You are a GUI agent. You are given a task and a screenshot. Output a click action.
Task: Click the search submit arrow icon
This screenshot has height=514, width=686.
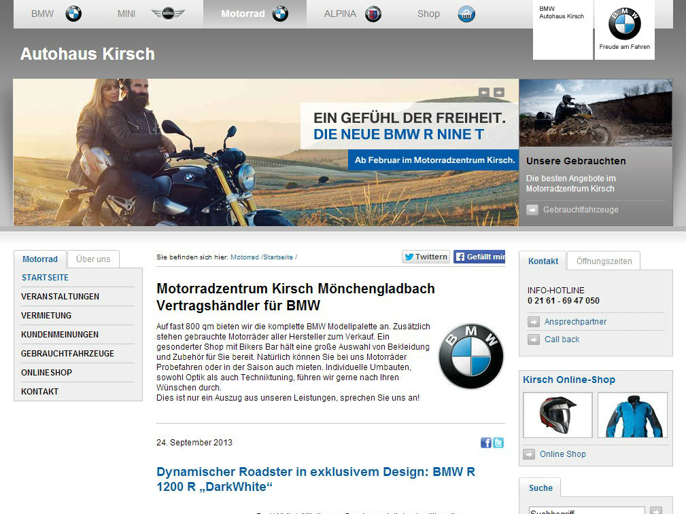pos(655,511)
